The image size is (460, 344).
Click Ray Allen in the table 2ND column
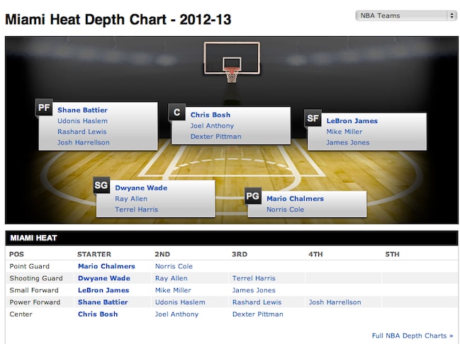[x=171, y=278]
